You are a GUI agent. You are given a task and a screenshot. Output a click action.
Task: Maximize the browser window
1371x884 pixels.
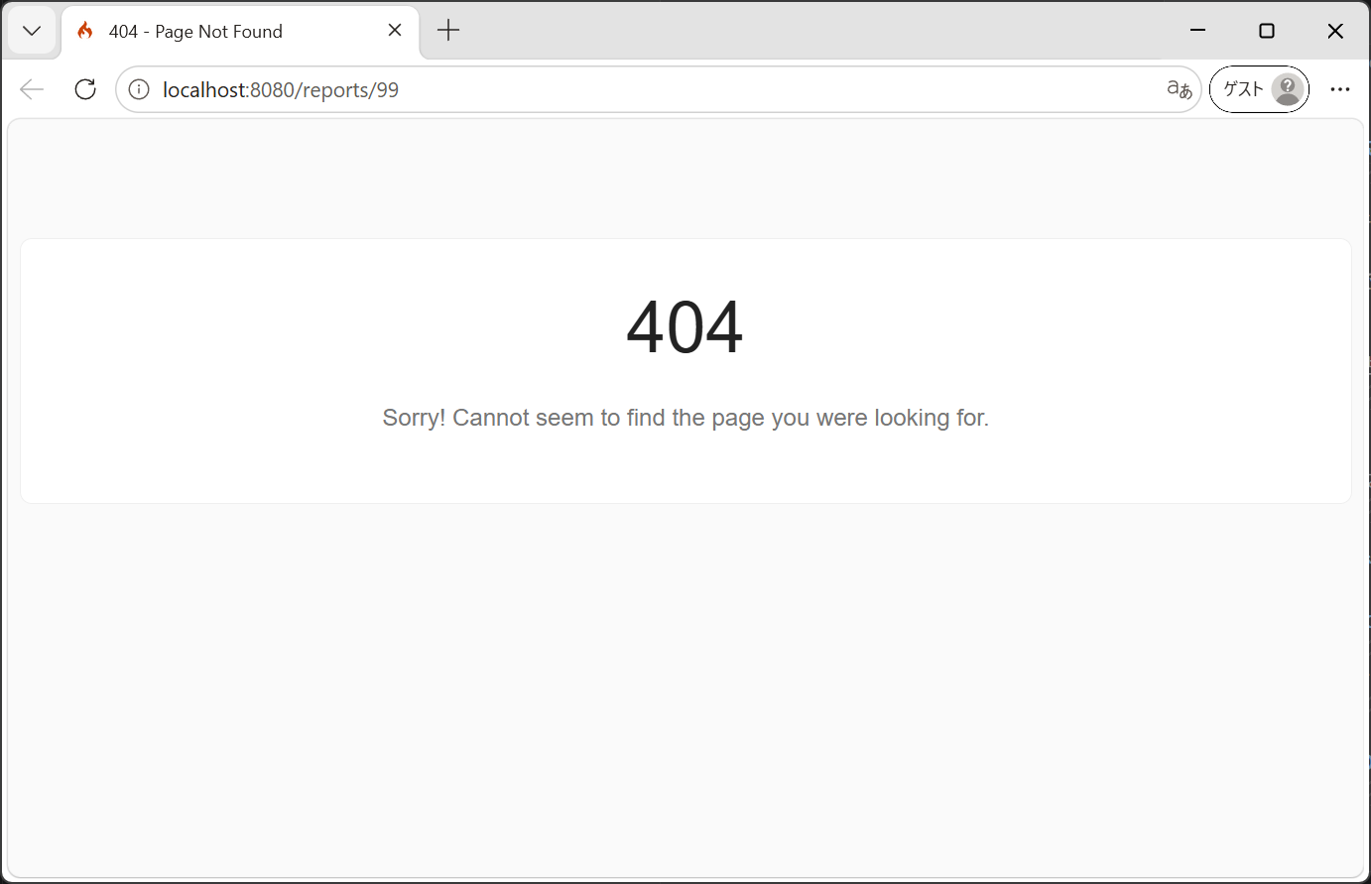[x=1267, y=31]
